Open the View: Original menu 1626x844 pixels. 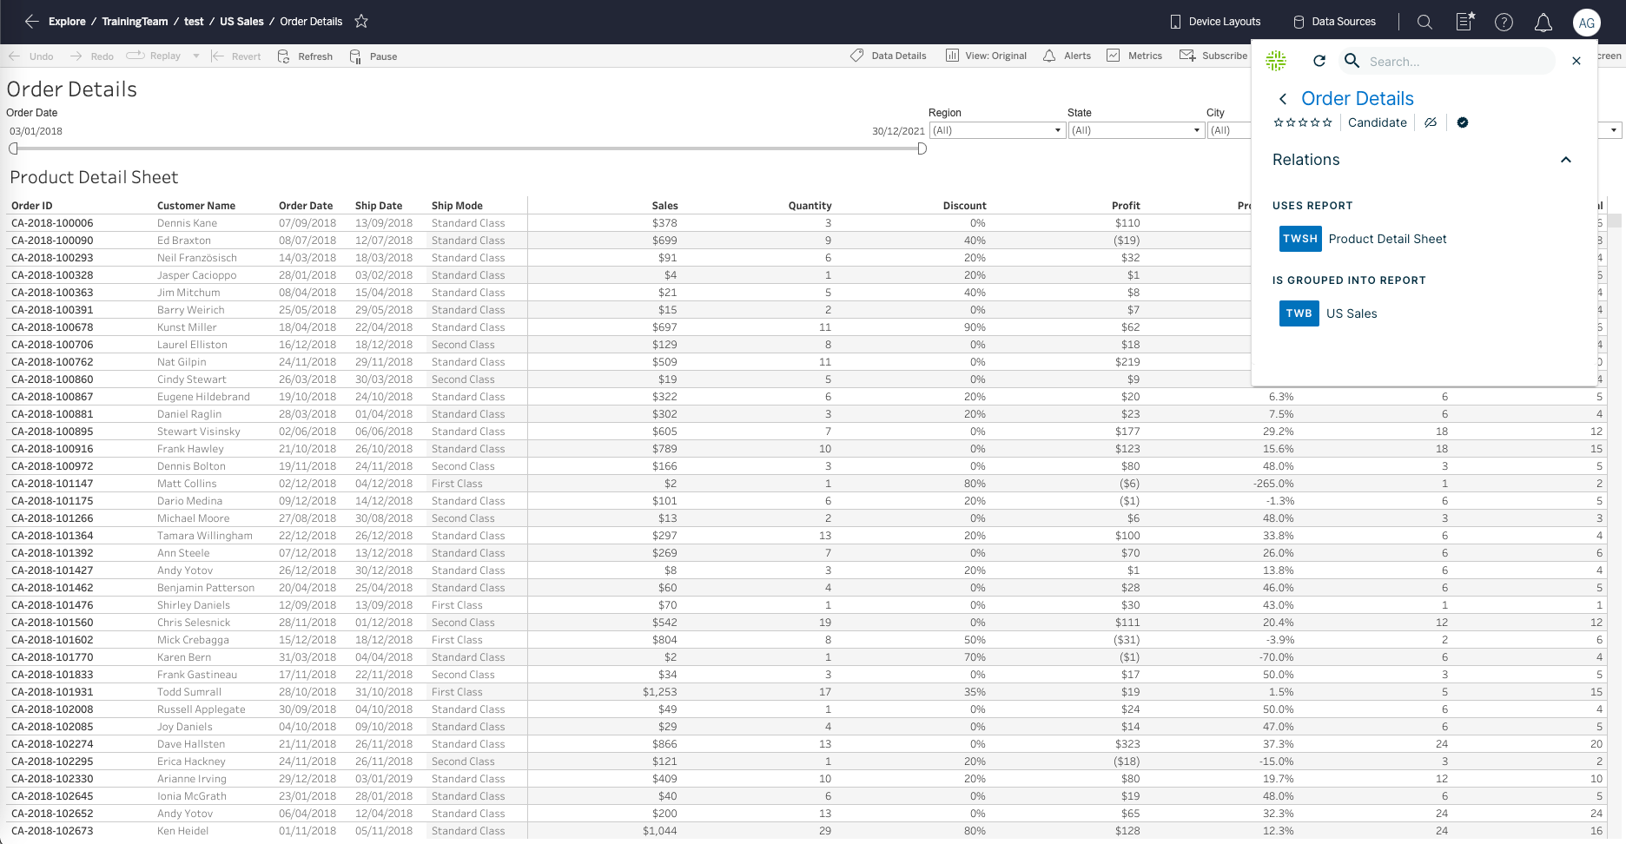click(x=986, y=55)
